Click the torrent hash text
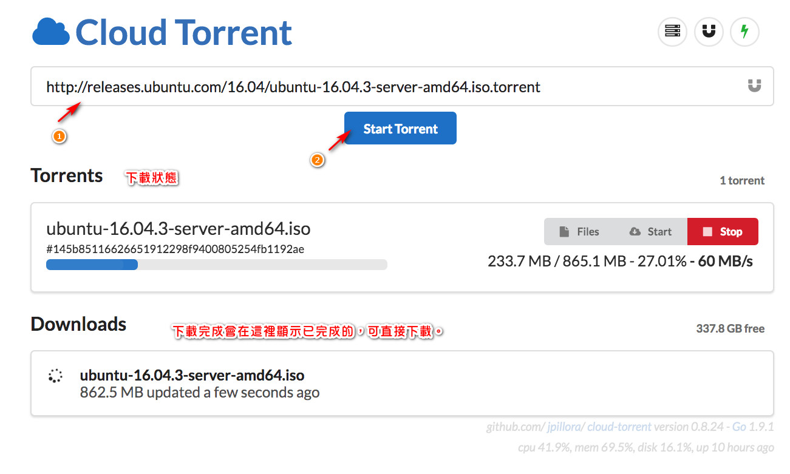The height and width of the screenshot is (474, 790). [175, 249]
